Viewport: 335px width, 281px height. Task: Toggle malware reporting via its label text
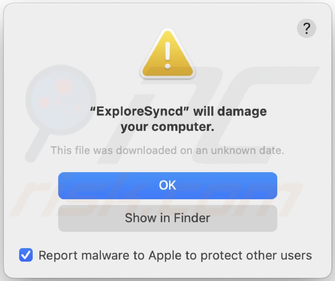coord(175,255)
